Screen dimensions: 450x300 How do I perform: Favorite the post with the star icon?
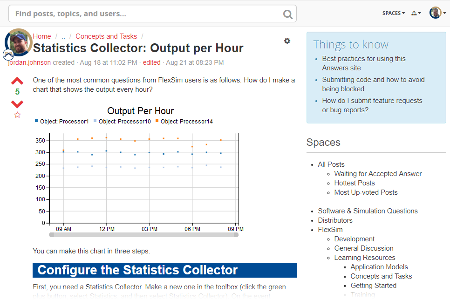click(18, 115)
